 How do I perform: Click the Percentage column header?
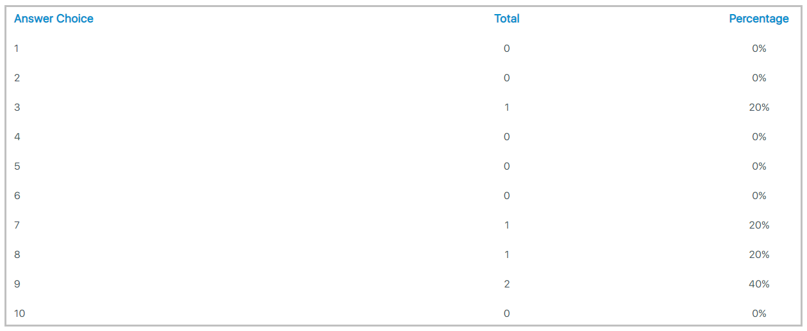(759, 19)
